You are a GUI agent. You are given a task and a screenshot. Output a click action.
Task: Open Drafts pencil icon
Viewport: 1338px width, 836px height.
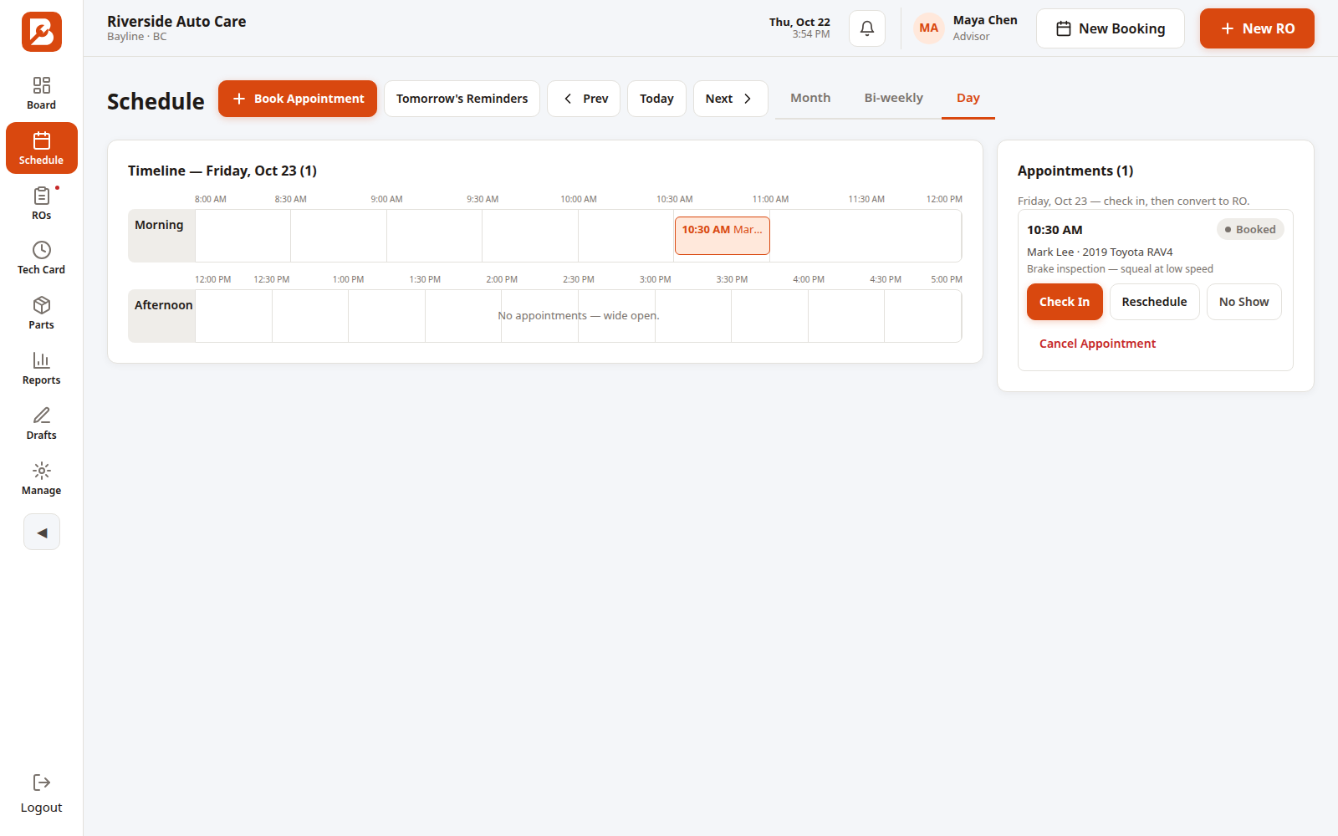[x=41, y=415]
